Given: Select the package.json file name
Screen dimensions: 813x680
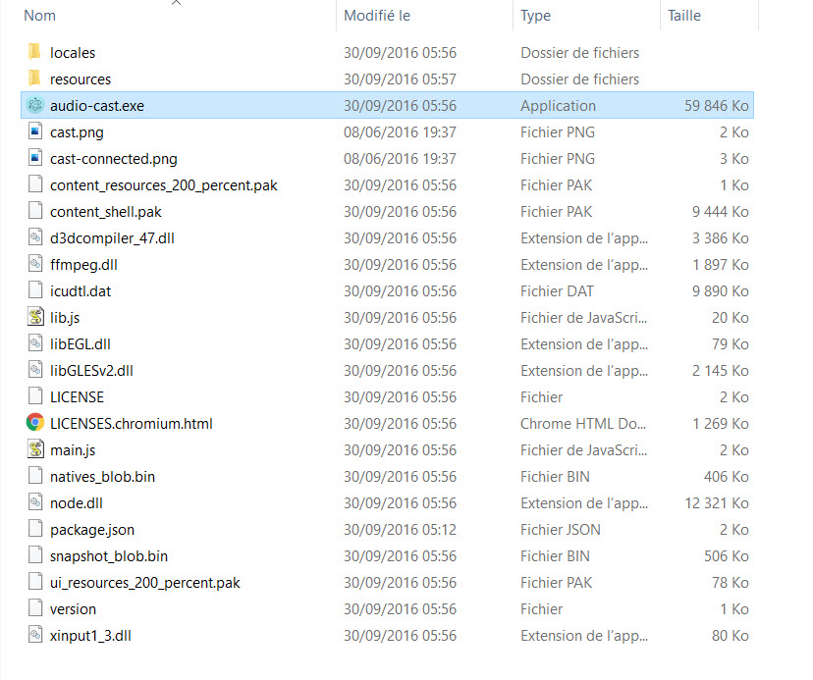Looking at the screenshot, I should [x=91, y=530].
